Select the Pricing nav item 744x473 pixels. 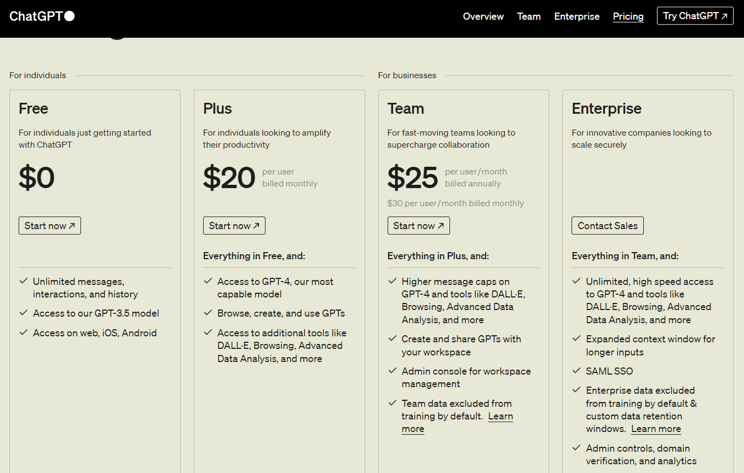click(x=628, y=16)
